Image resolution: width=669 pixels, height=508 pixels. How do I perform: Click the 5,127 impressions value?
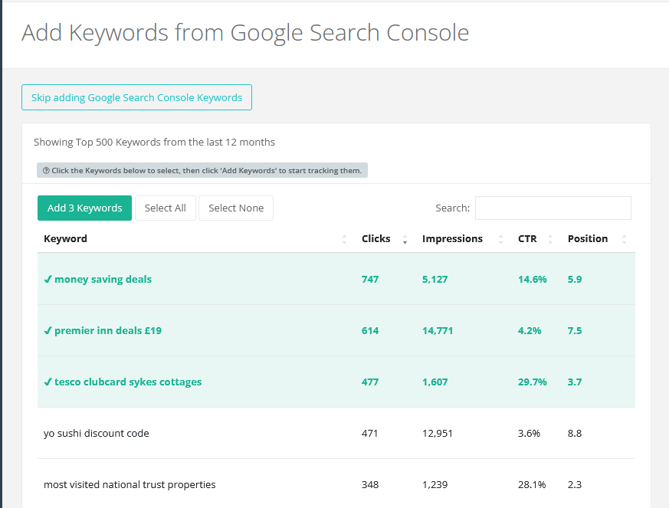pyautogui.click(x=435, y=280)
